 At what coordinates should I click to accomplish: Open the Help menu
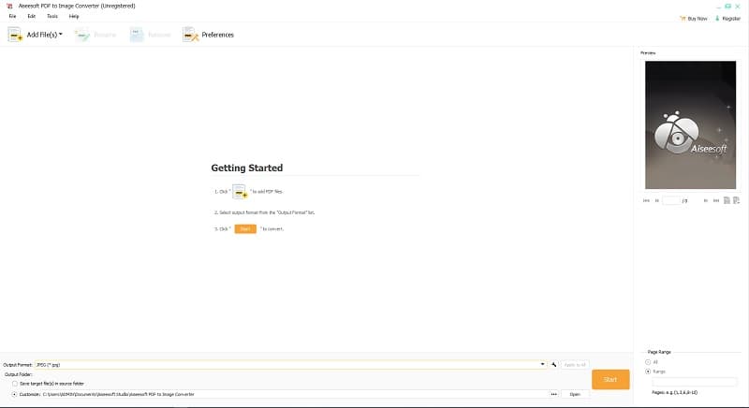74,16
